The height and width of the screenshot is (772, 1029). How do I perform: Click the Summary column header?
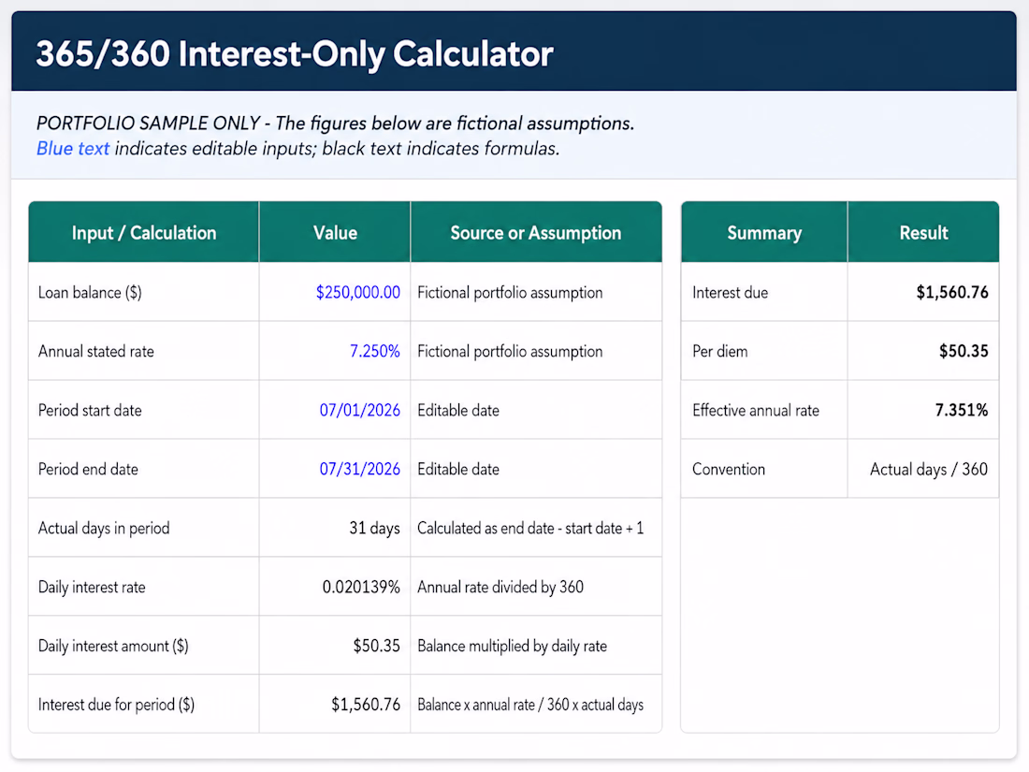coord(764,232)
